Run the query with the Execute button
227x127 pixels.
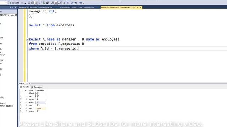14,3
